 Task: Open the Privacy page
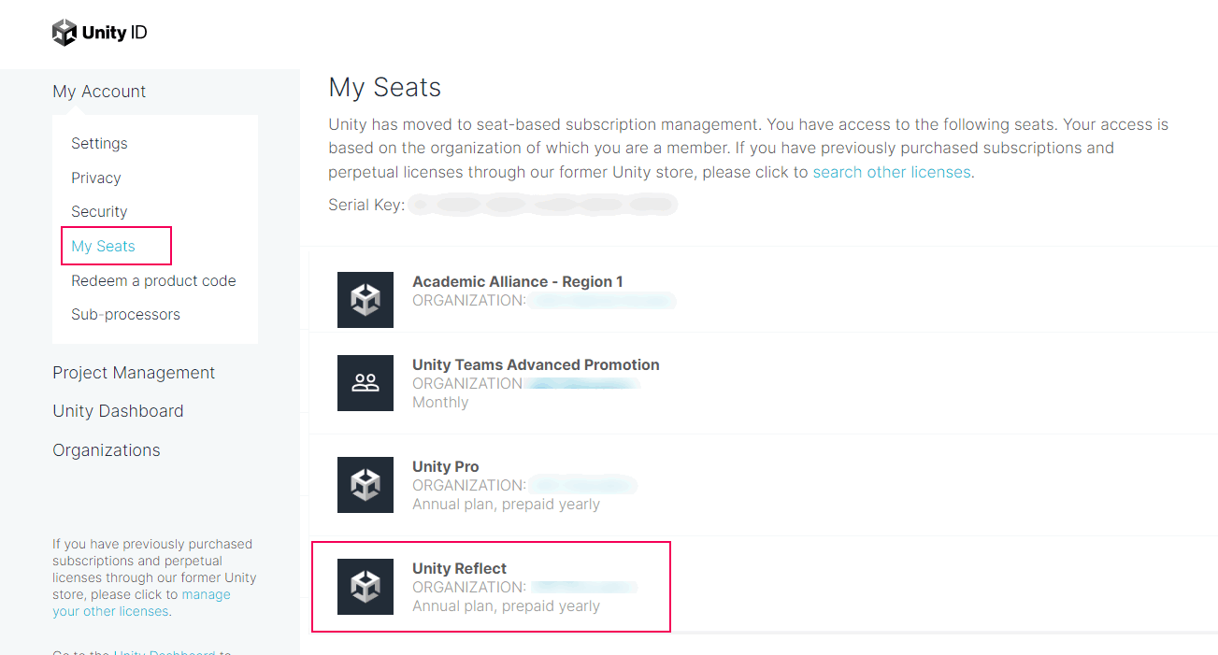click(96, 178)
